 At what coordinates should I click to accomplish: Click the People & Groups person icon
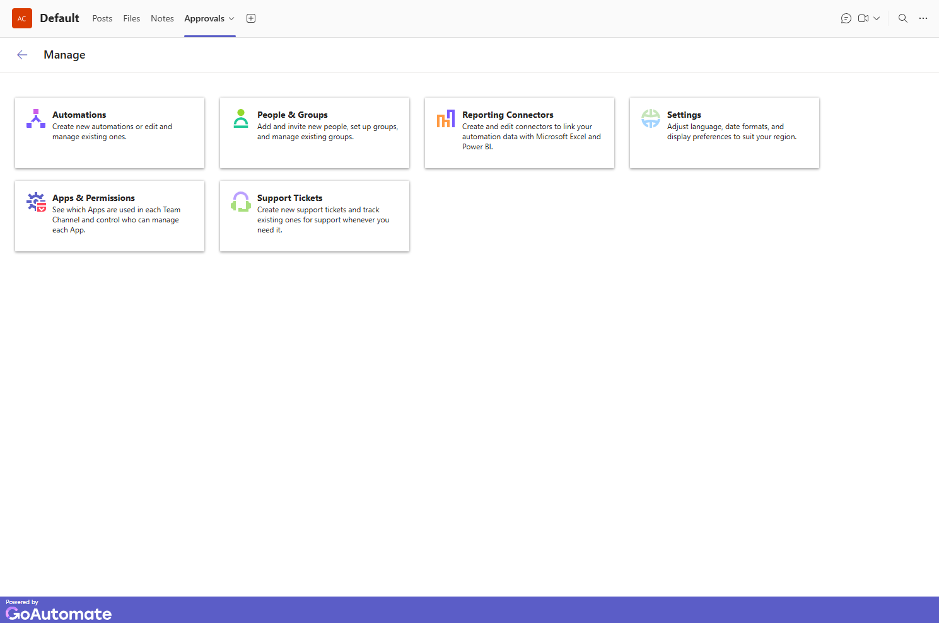point(240,118)
